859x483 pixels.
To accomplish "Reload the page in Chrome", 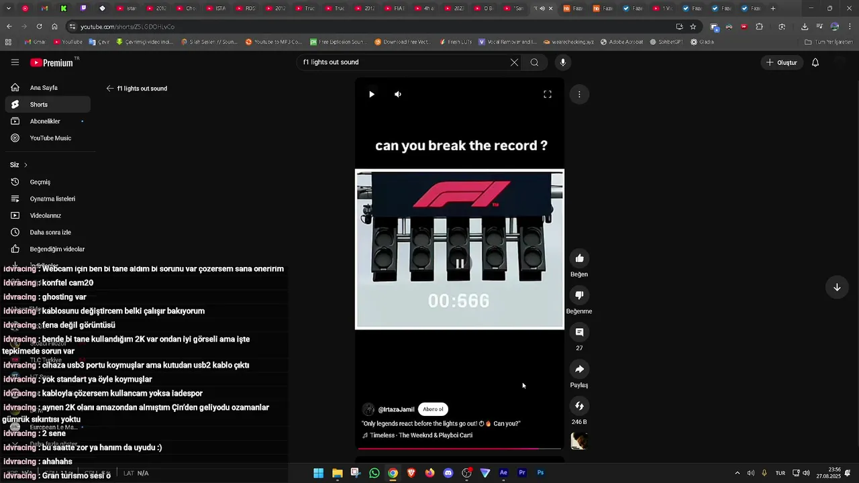I will coord(39,27).
